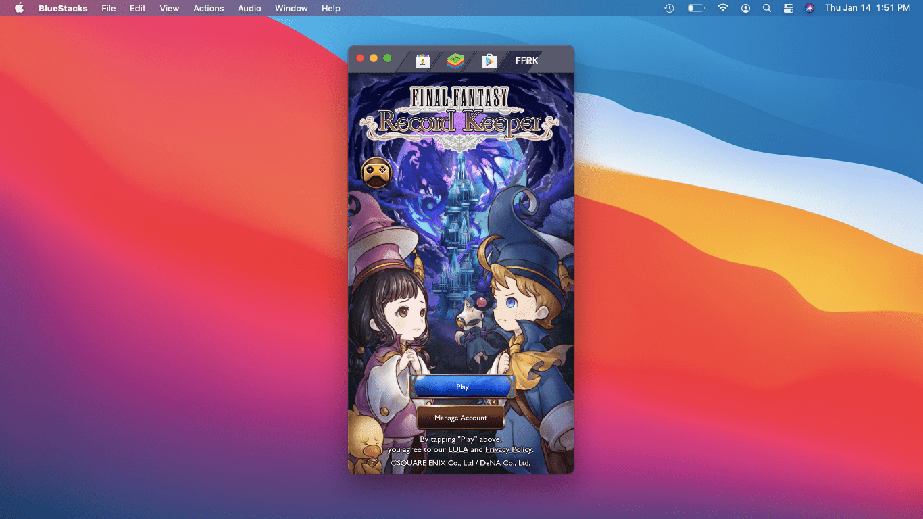Open the Manage Account button
Viewport: 923px width, 519px height.
click(461, 418)
